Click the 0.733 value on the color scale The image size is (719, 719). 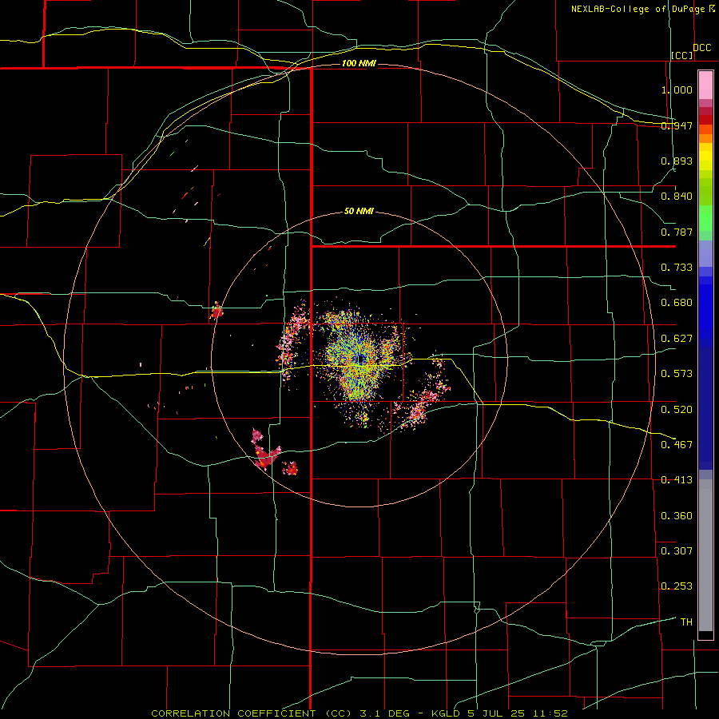click(677, 268)
